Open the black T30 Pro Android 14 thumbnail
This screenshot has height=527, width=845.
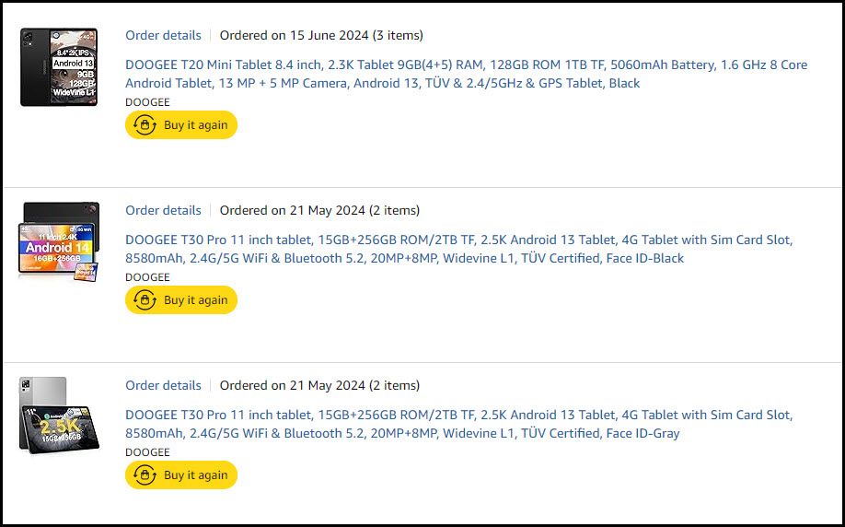tap(59, 241)
